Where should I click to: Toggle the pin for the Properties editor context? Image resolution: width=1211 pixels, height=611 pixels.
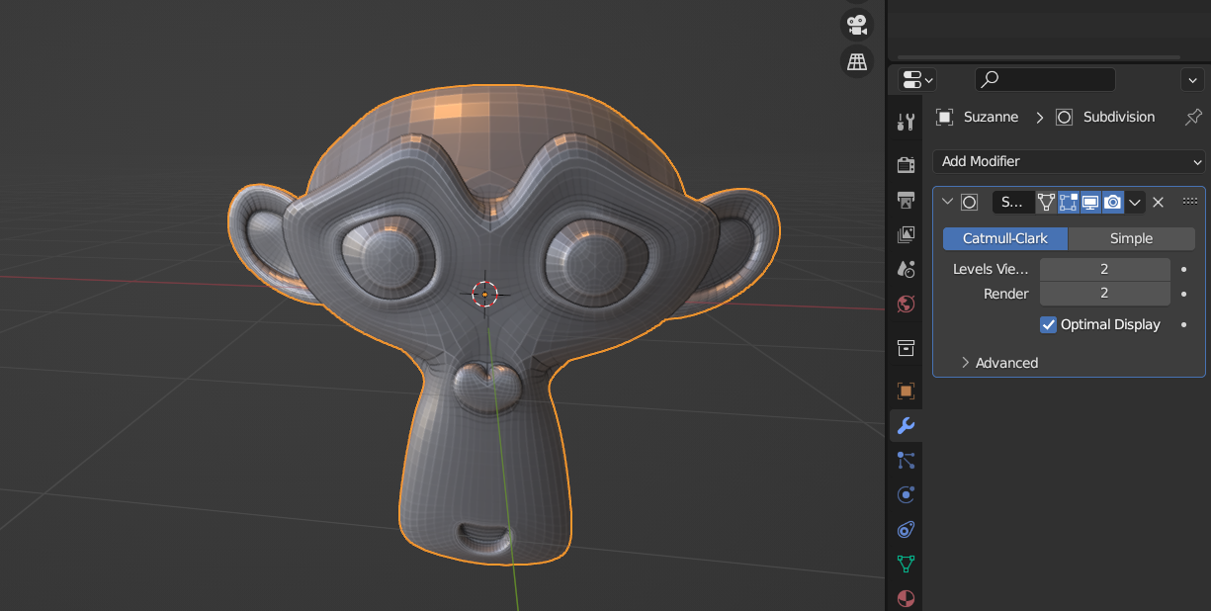1193,117
